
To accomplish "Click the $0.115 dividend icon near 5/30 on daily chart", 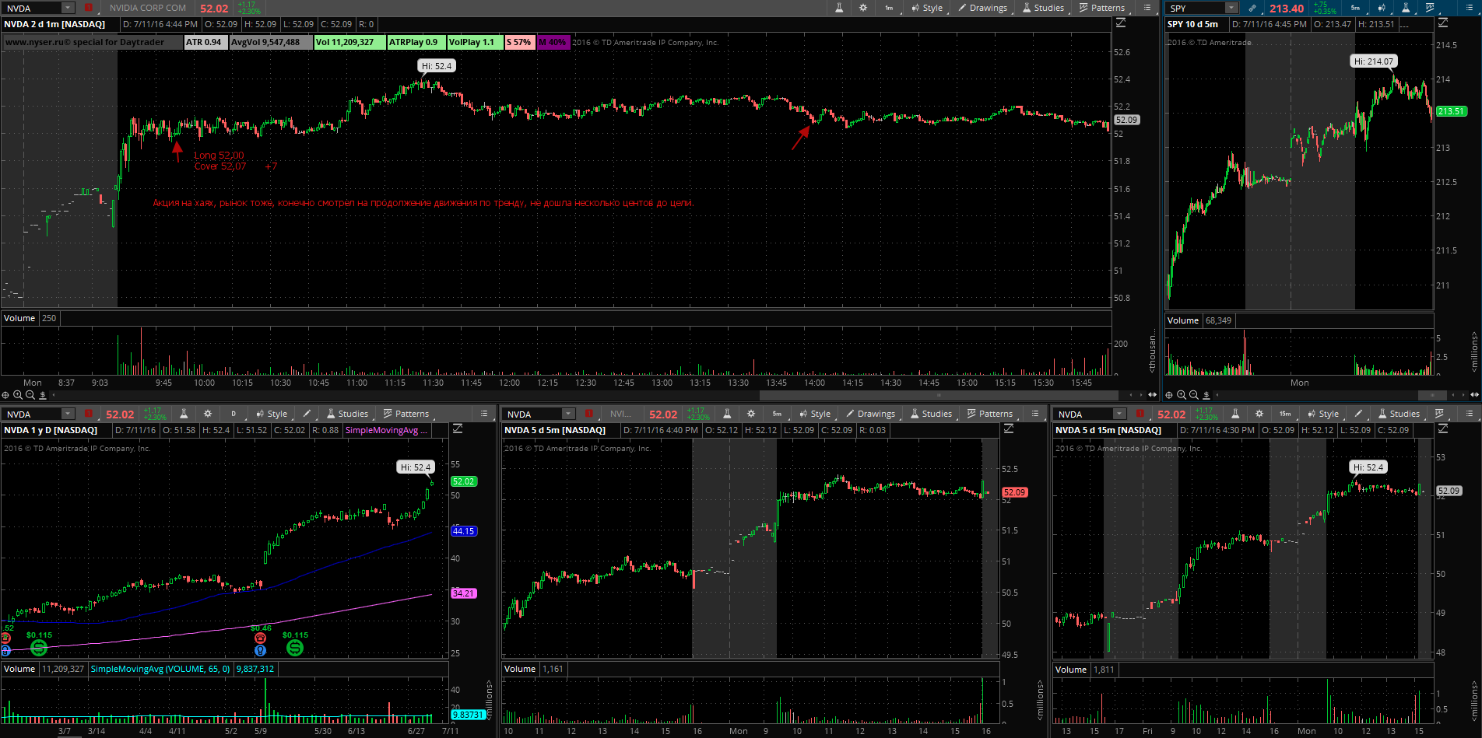I will click(294, 647).
